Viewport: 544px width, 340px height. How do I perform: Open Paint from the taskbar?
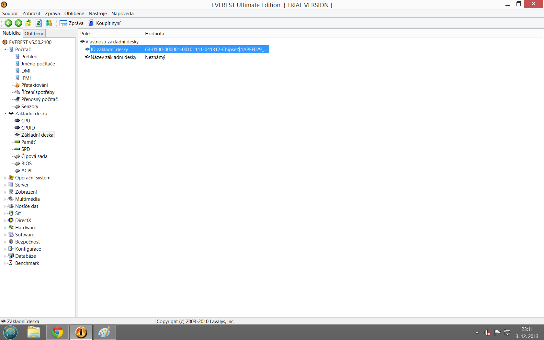click(105, 332)
